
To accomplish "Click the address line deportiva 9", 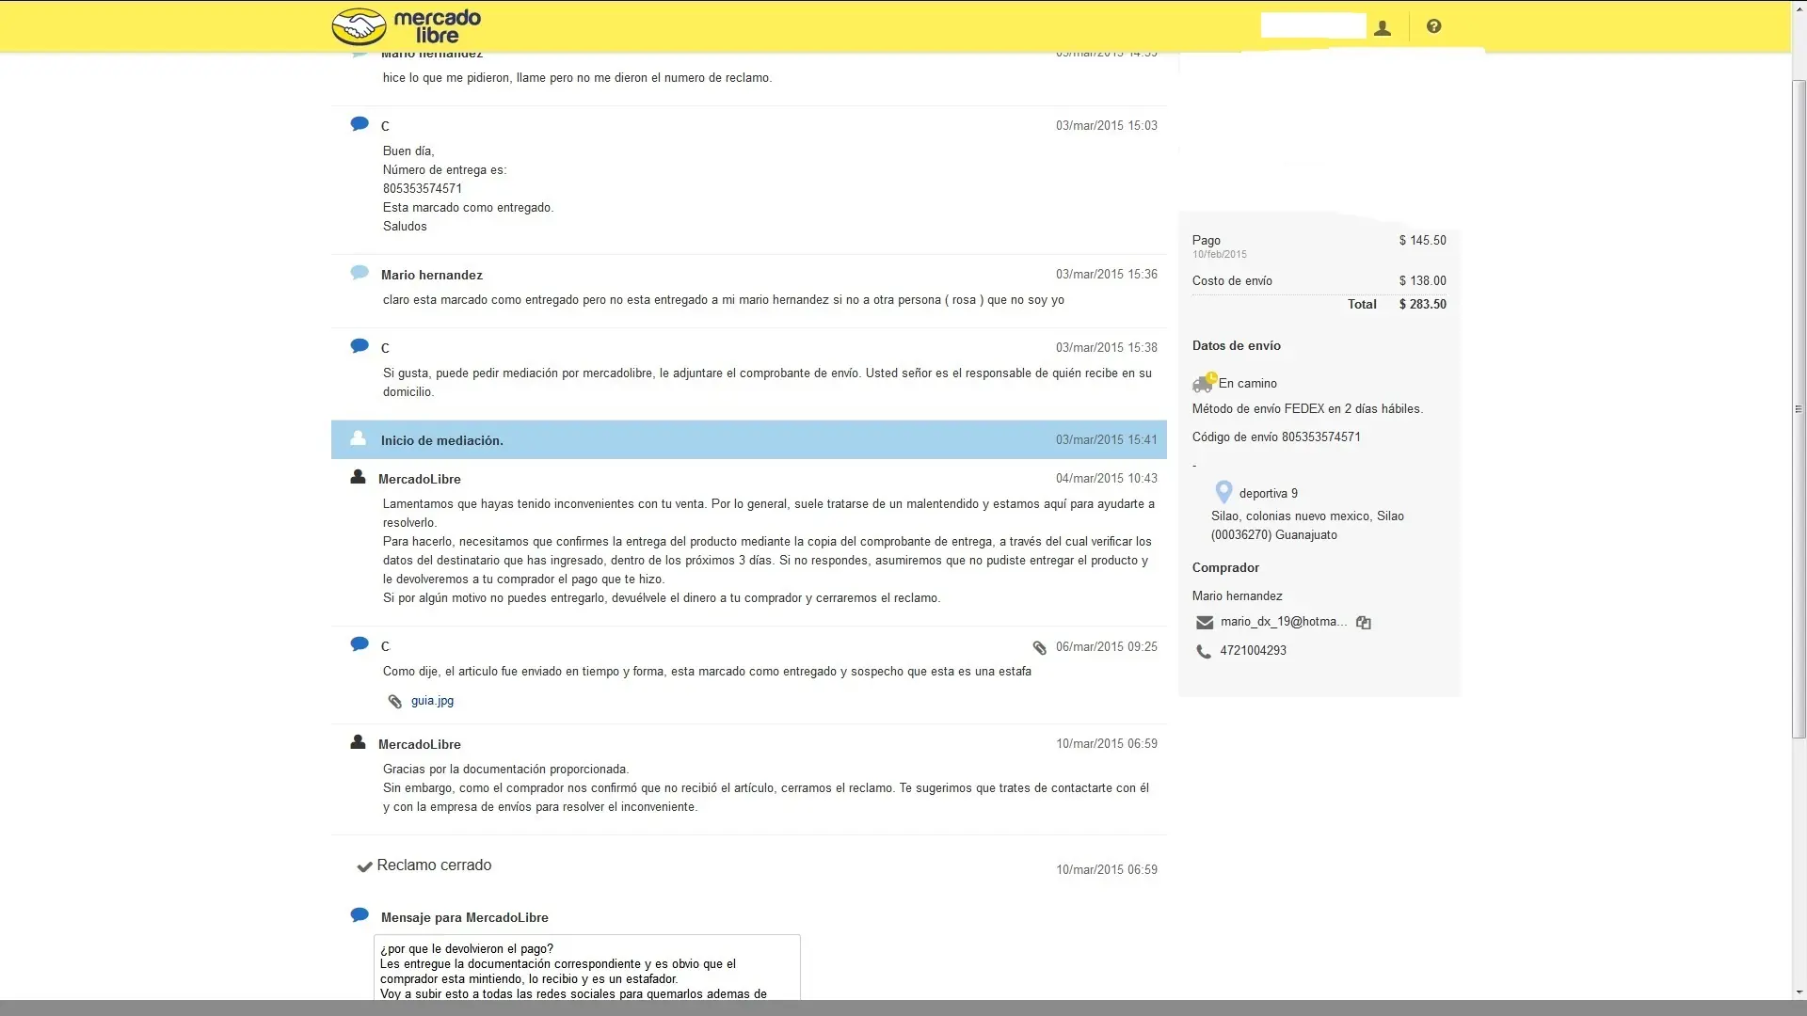I will pos(1269,493).
